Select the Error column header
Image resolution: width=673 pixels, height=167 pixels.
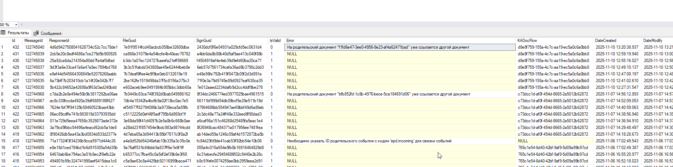(290, 41)
